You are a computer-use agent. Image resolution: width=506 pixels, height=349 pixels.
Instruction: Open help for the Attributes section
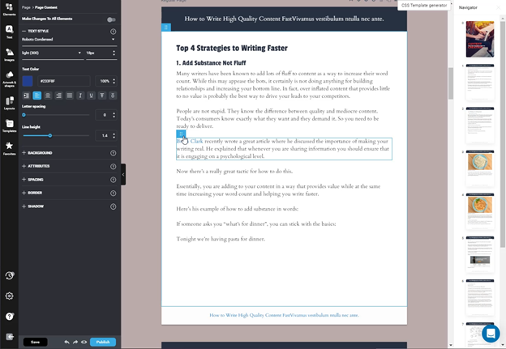point(113,167)
